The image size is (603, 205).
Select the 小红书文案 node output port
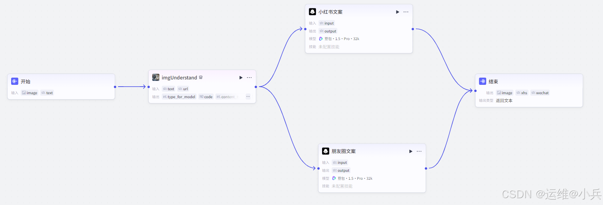tap(413, 29)
